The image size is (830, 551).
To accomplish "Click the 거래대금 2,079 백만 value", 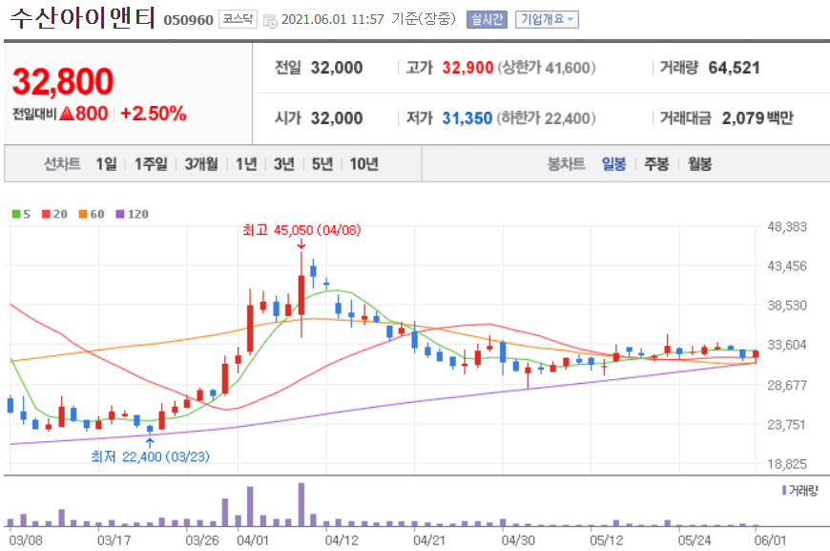I will click(x=757, y=118).
